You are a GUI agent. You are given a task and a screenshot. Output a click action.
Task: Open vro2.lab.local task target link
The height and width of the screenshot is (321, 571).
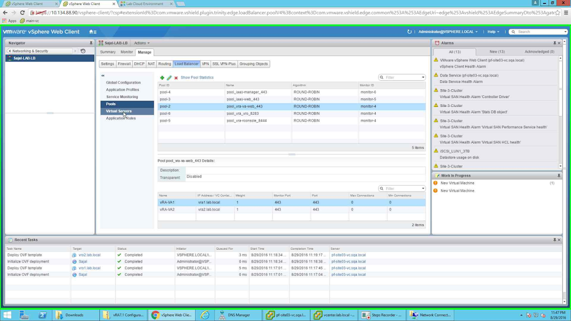pyautogui.click(x=90, y=255)
